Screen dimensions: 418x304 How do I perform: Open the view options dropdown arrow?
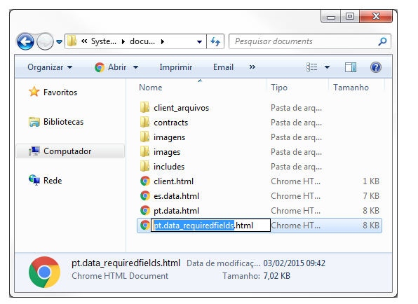327,67
